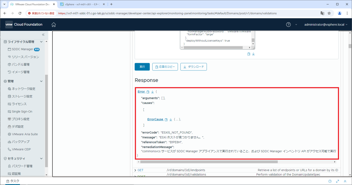The width and height of the screenshot is (352, 185).
Task: Open 認証局 page in sidebar
Action: pyautogui.click(x=14, y=174)
